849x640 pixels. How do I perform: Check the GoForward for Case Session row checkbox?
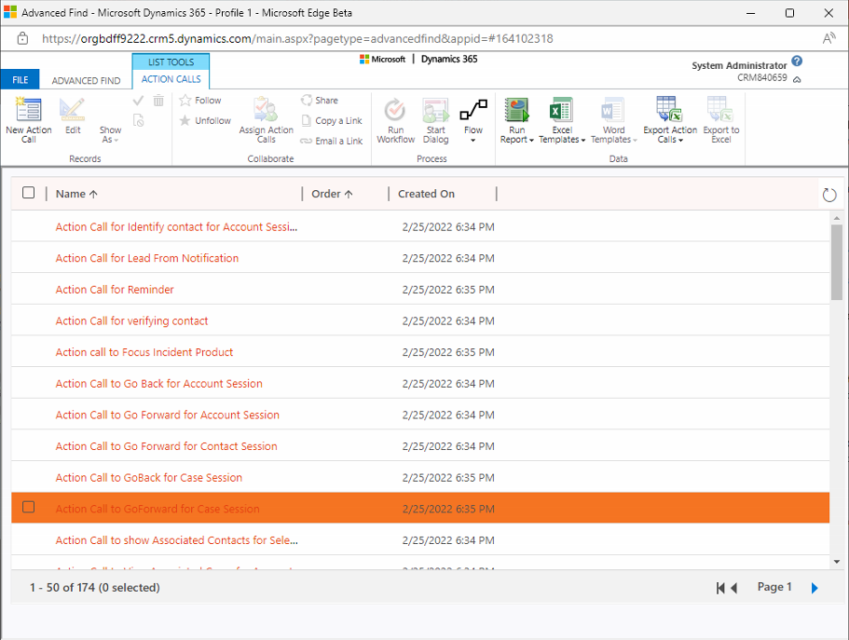pos(29,508)
